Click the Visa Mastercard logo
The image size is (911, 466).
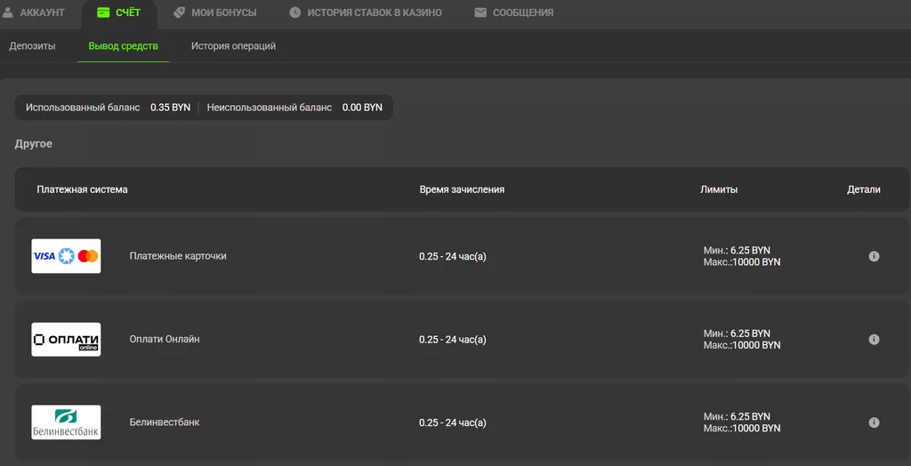[x=66, y=256]
